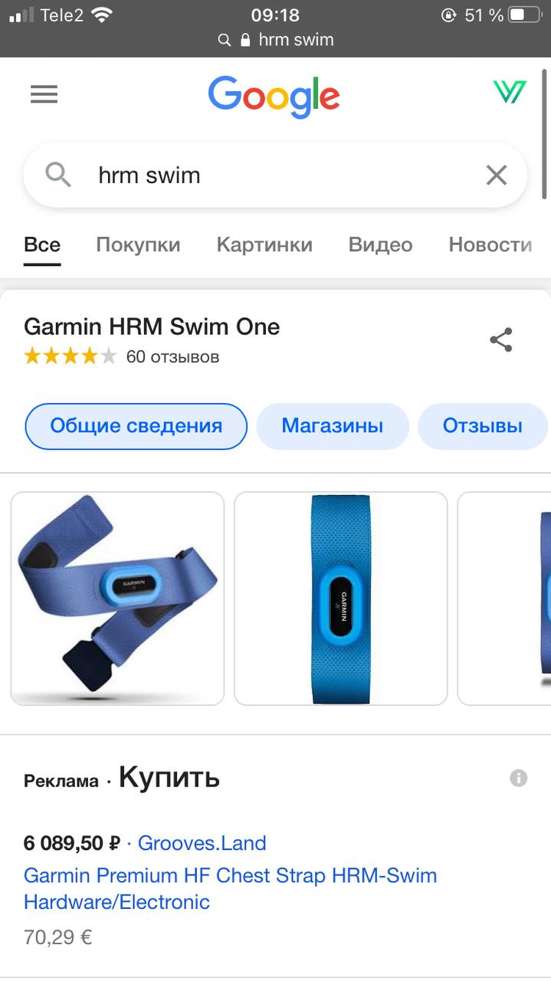This screenshot has height=981, width=551.
Task: Tap the search magnifier icon
Action: point(58,176)
